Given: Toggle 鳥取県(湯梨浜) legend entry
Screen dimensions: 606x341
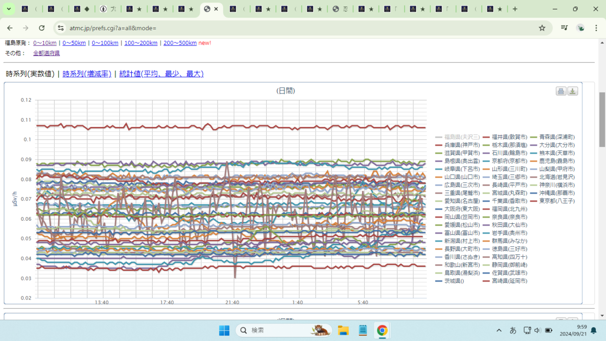Looking at the screenshot, I should point(458,272).
